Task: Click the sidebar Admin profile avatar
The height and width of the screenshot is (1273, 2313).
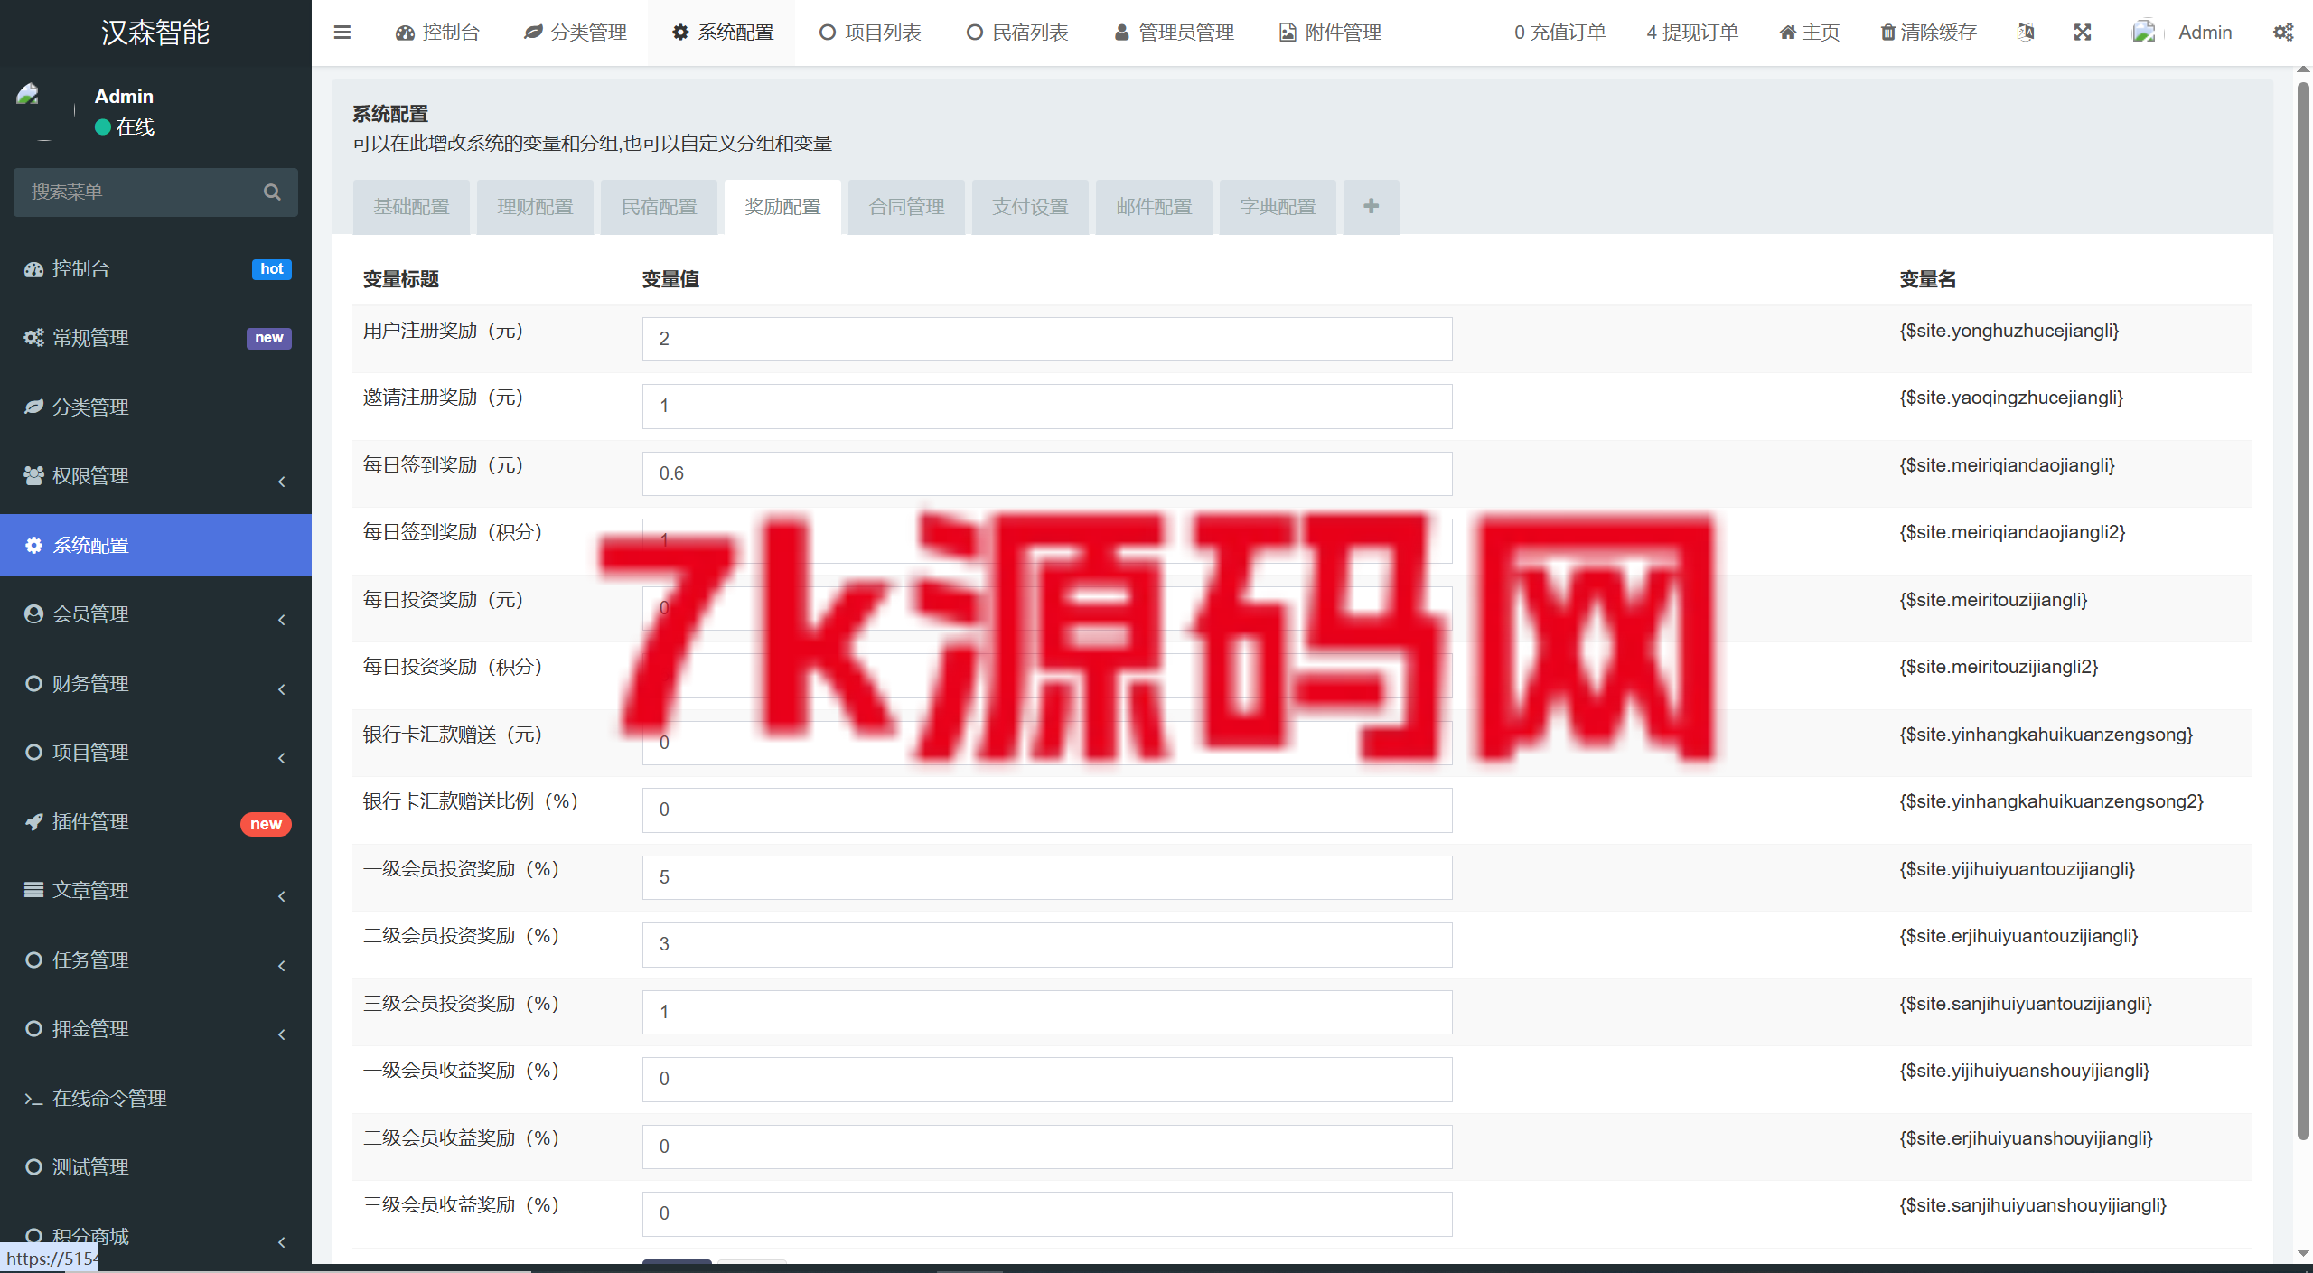Action: pyautogui.click(x=43, y=110)
